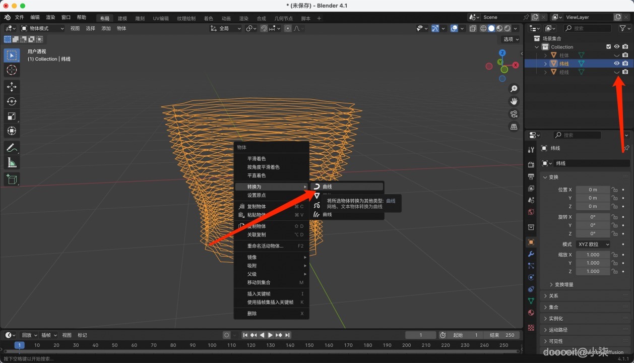Click the 结束 frame 250 field
This screenshot has height=363, width=634.
pos(501,335)
